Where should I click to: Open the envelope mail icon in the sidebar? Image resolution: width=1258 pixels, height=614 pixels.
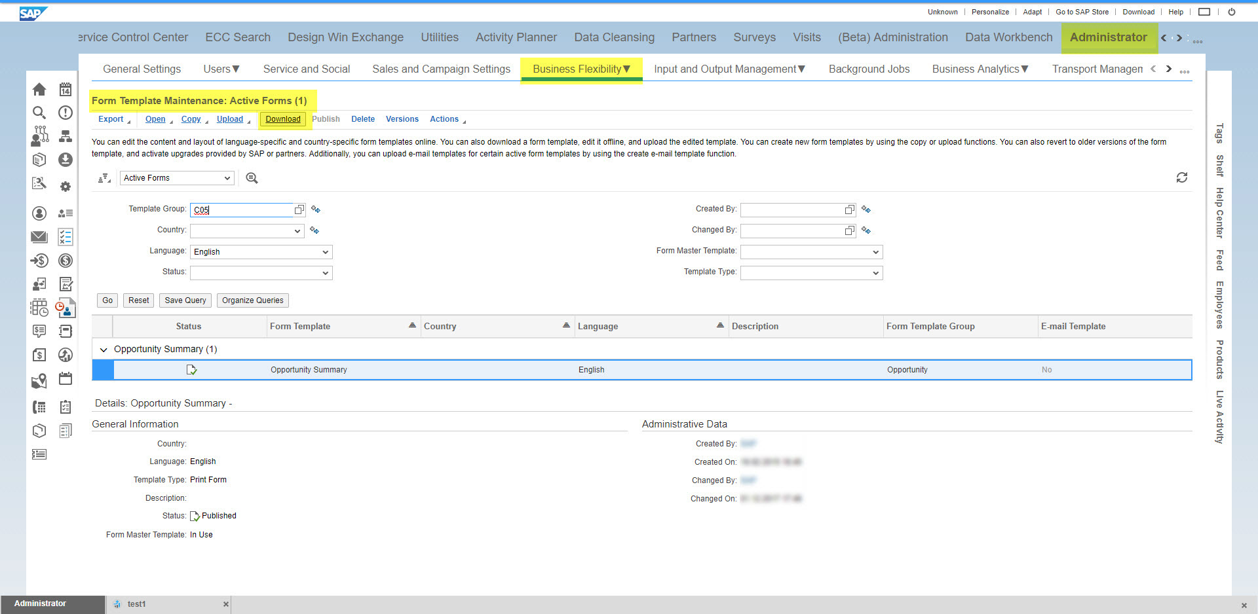pyautogui.click(x=39, y=237)
